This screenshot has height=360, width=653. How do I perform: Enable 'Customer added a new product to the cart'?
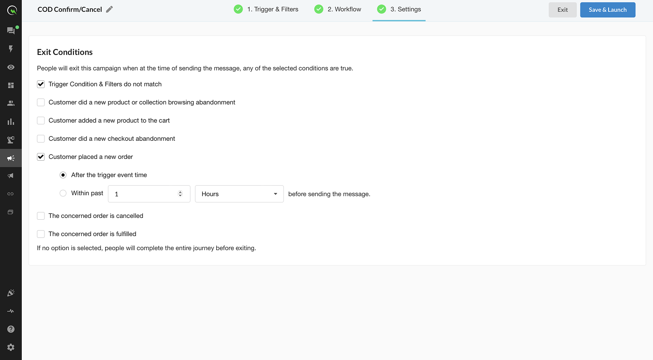(x=41, y=121)
